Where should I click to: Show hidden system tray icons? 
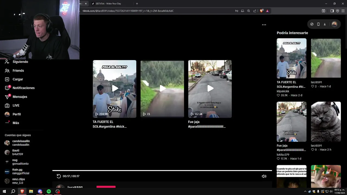point(305,191)
